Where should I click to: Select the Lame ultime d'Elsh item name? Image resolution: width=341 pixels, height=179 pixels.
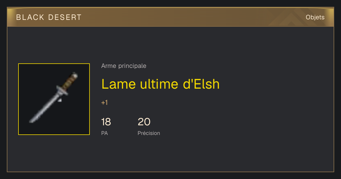click(160, 84)
